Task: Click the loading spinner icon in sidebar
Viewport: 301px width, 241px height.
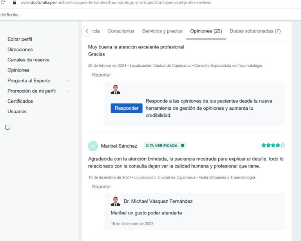Action: 7,127
